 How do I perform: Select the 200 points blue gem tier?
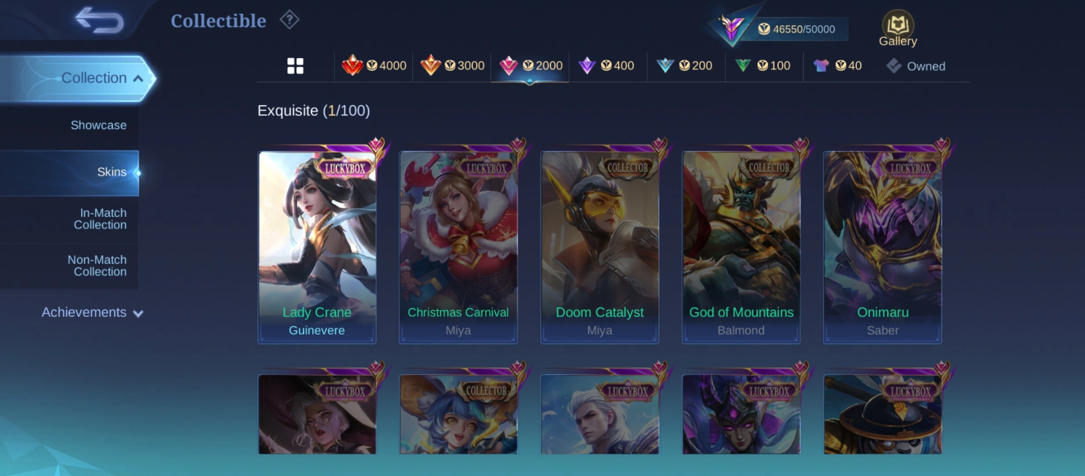(684, 66)
